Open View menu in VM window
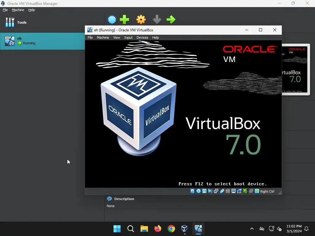Viewport: 315px width, 236px height. (117, 37)
